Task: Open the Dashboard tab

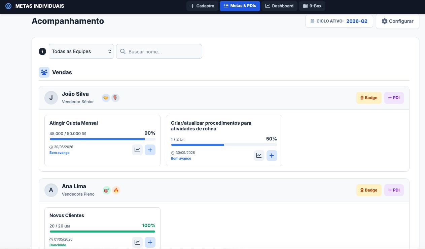Action: pyautogui.click(x=279, y=6)
